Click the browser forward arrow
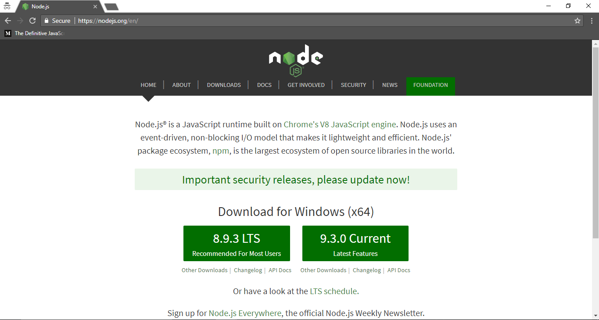This screenshot has width=599, height=320. pos(20,21)
